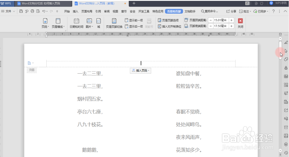Select the pen tool in right sidebar

[286, 42]
